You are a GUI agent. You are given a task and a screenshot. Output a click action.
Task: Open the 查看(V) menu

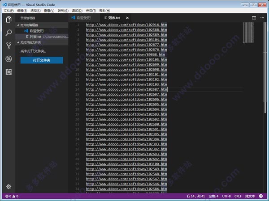(x=49, y=11)
